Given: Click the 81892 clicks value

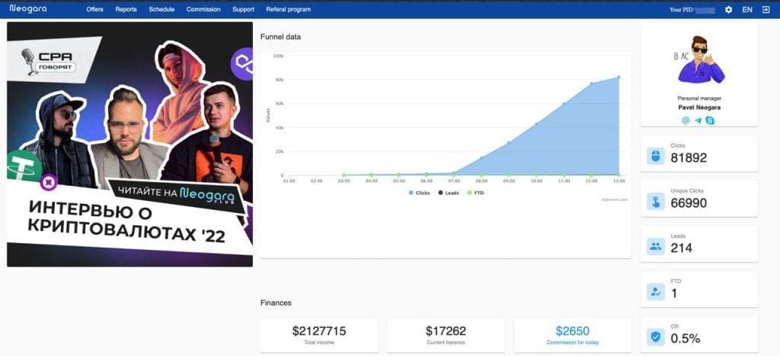Looking at the screenshot, I should point(689,158).
